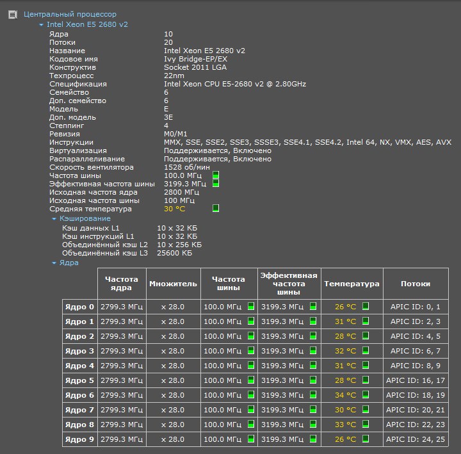Select the average temperature value 30 °C
This screenshot has height=454, width=461.
[175, 209]
